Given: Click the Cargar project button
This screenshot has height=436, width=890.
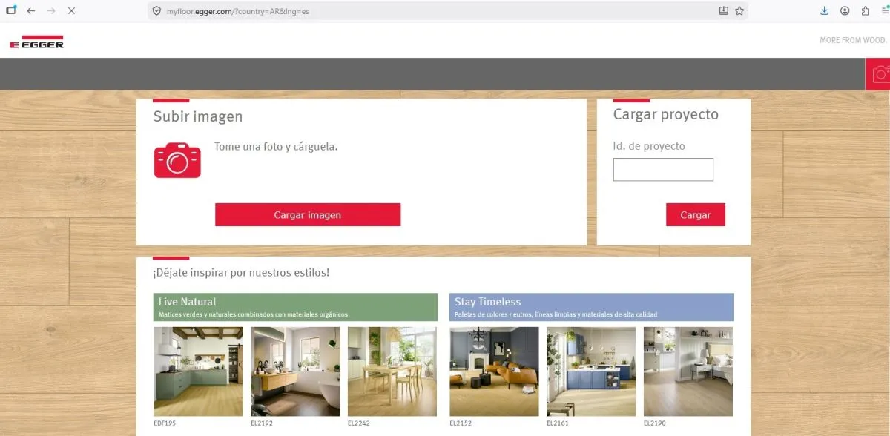Looking at the screenshot, I should (x=696, y=215).
